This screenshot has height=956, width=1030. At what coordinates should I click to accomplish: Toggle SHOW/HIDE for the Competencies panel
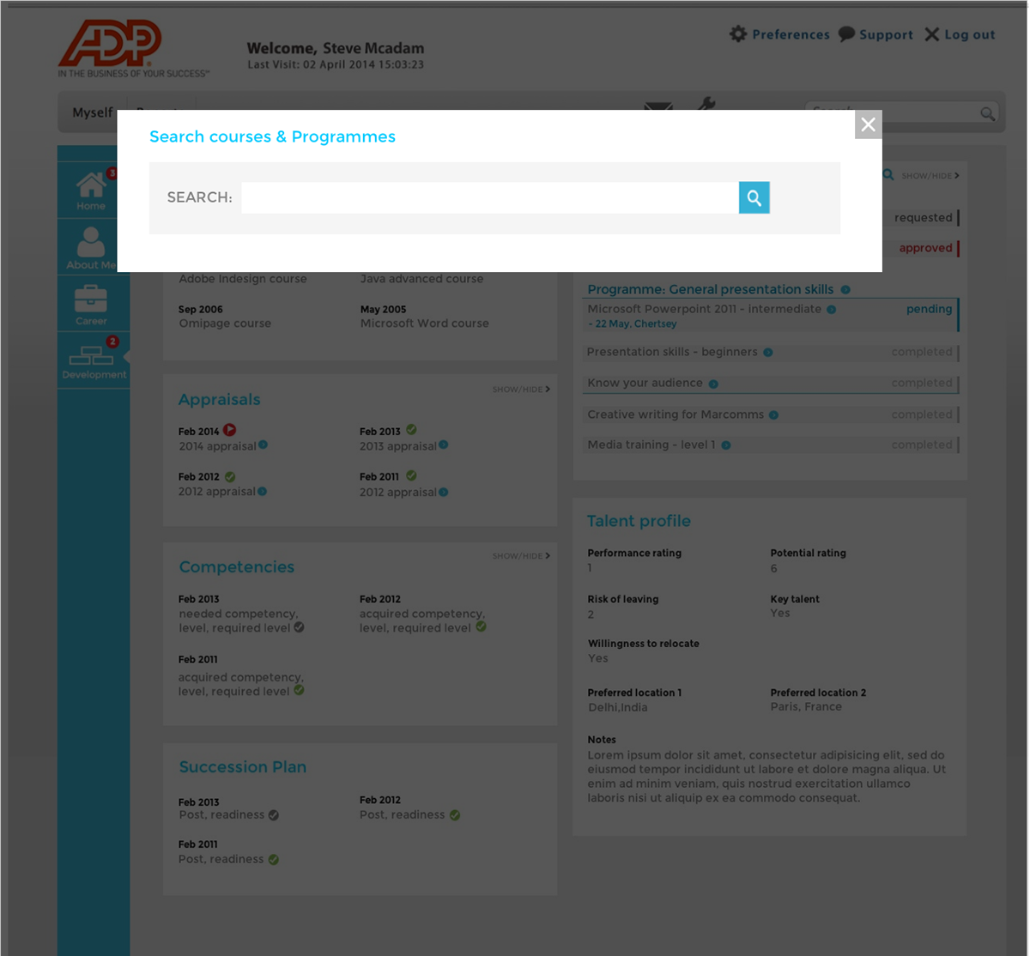point(521,556)
